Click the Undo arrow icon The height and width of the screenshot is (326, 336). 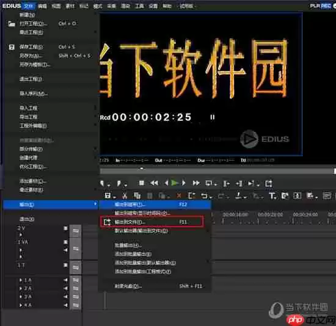(205, 195)
